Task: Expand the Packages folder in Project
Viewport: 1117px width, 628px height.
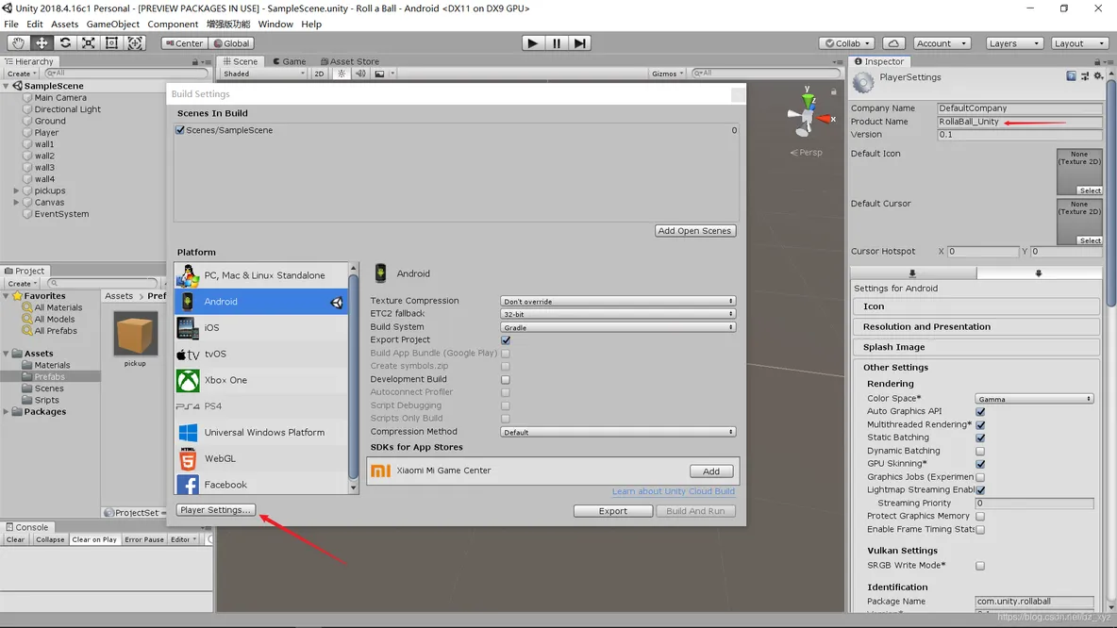Action: [x=7, y=411]
